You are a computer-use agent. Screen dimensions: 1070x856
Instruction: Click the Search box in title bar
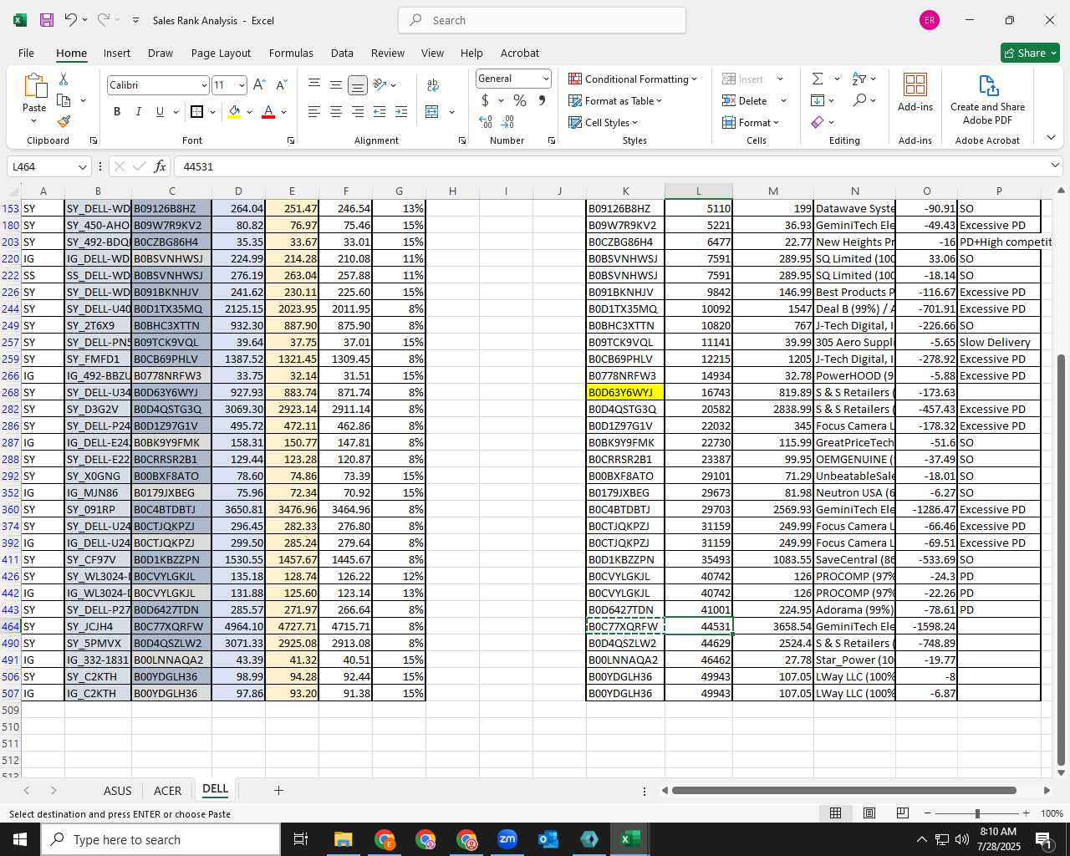542,20
